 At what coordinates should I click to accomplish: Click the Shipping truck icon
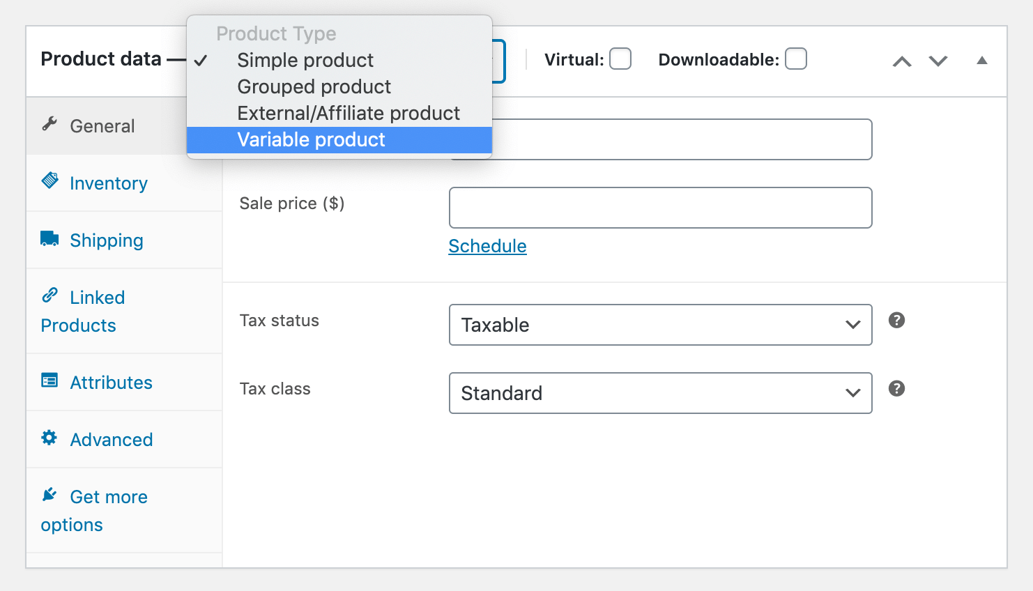49,238
